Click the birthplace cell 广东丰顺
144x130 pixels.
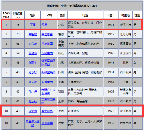tap(125, 123)
